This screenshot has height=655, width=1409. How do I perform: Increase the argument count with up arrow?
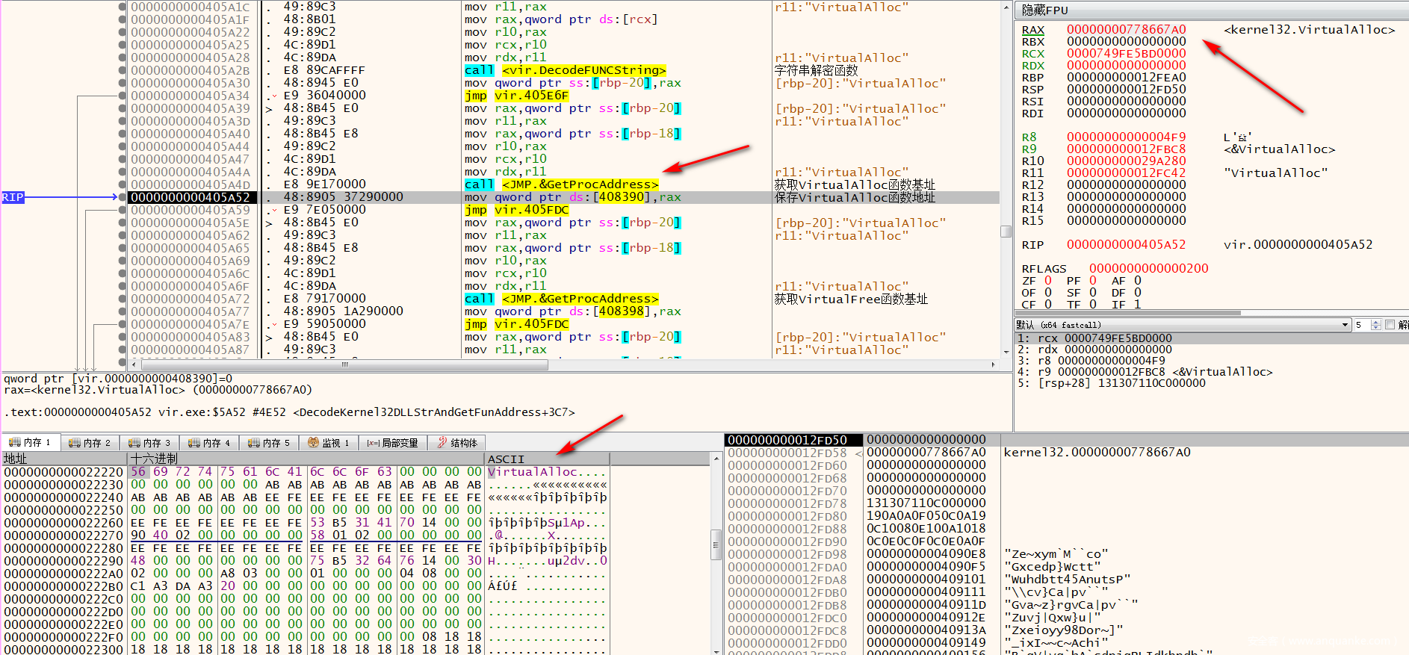pyautogui.click(x=1376, y=323)
